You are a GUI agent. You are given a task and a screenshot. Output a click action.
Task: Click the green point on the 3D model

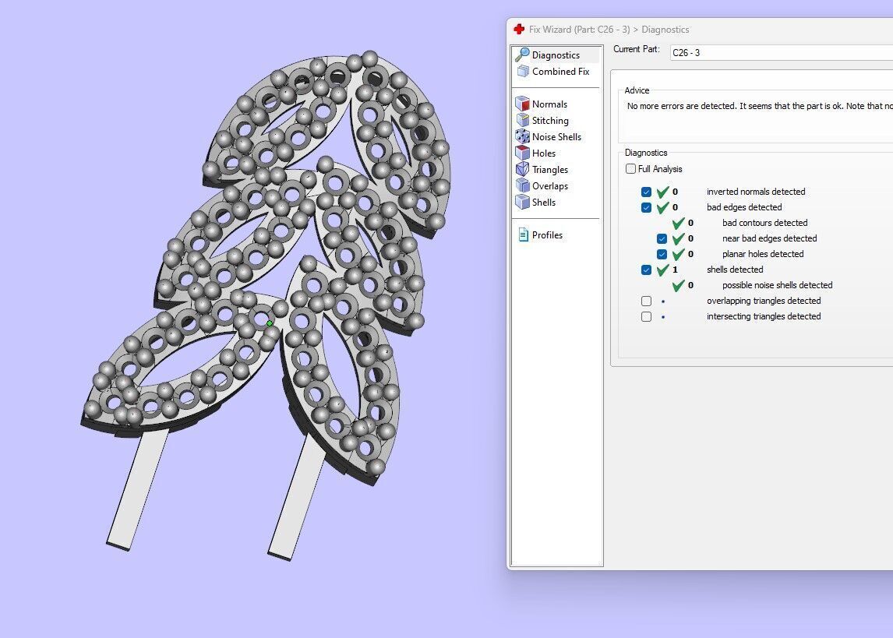(x=270, y=323)
